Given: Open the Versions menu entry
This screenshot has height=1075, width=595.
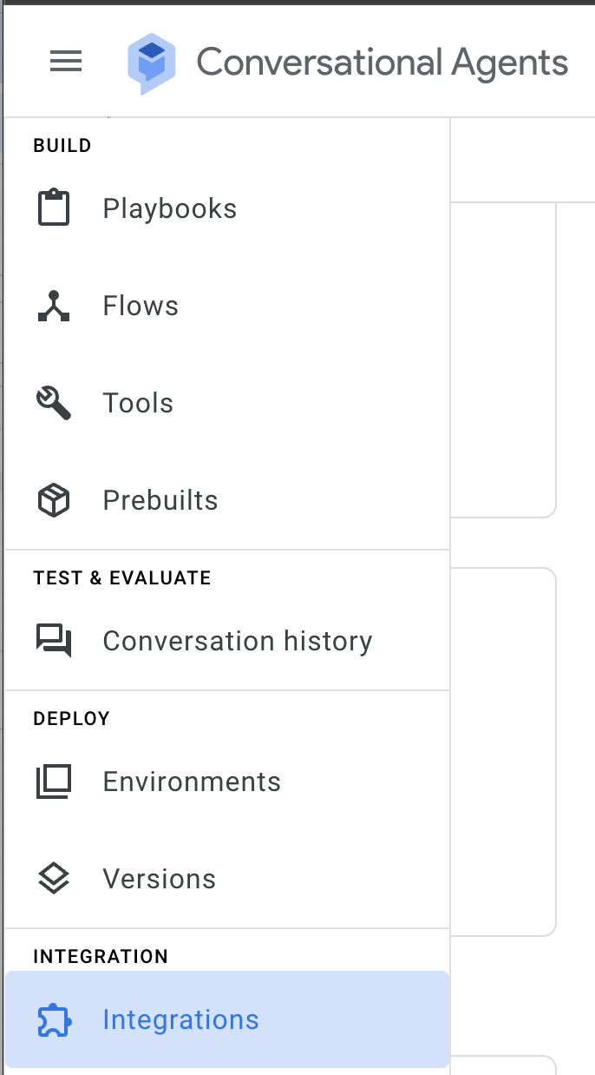Looking at the screenshot, I should point(160,879).
